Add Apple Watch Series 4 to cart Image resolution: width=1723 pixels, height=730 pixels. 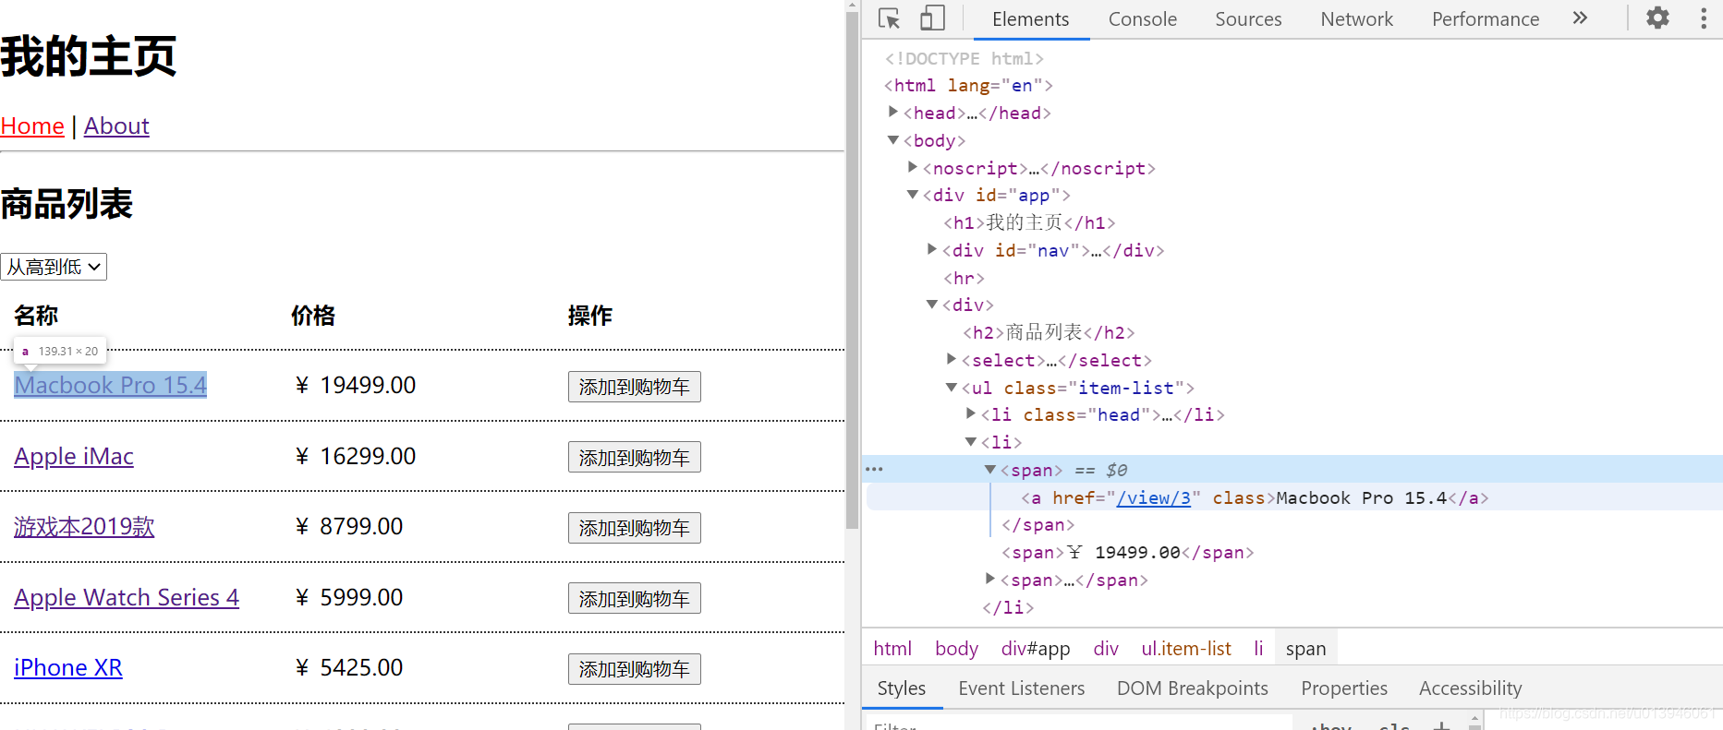635,598
